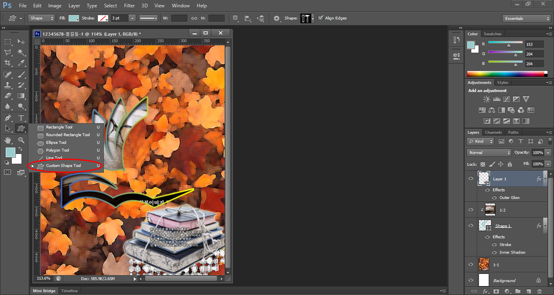The height and width of the screenshot is (295, 554).
Task: Create a new layer icon
Action: point(529,291)
